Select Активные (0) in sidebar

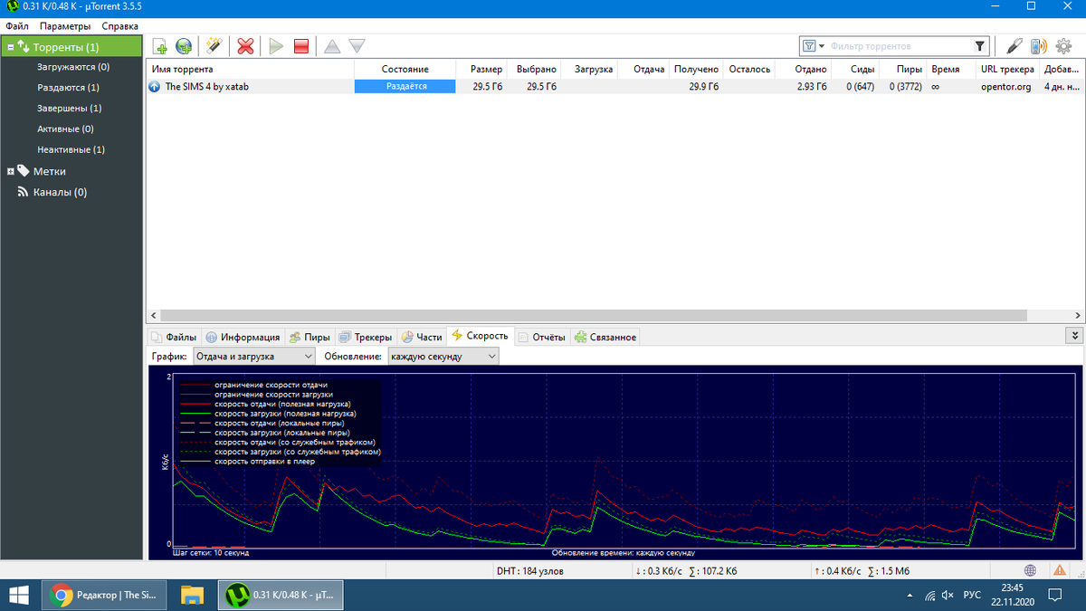tap(65, 129)
